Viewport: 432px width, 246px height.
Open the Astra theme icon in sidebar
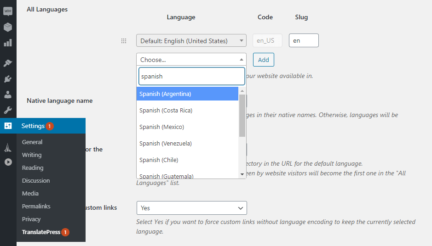pyautogui.click(x=8, y=148)
